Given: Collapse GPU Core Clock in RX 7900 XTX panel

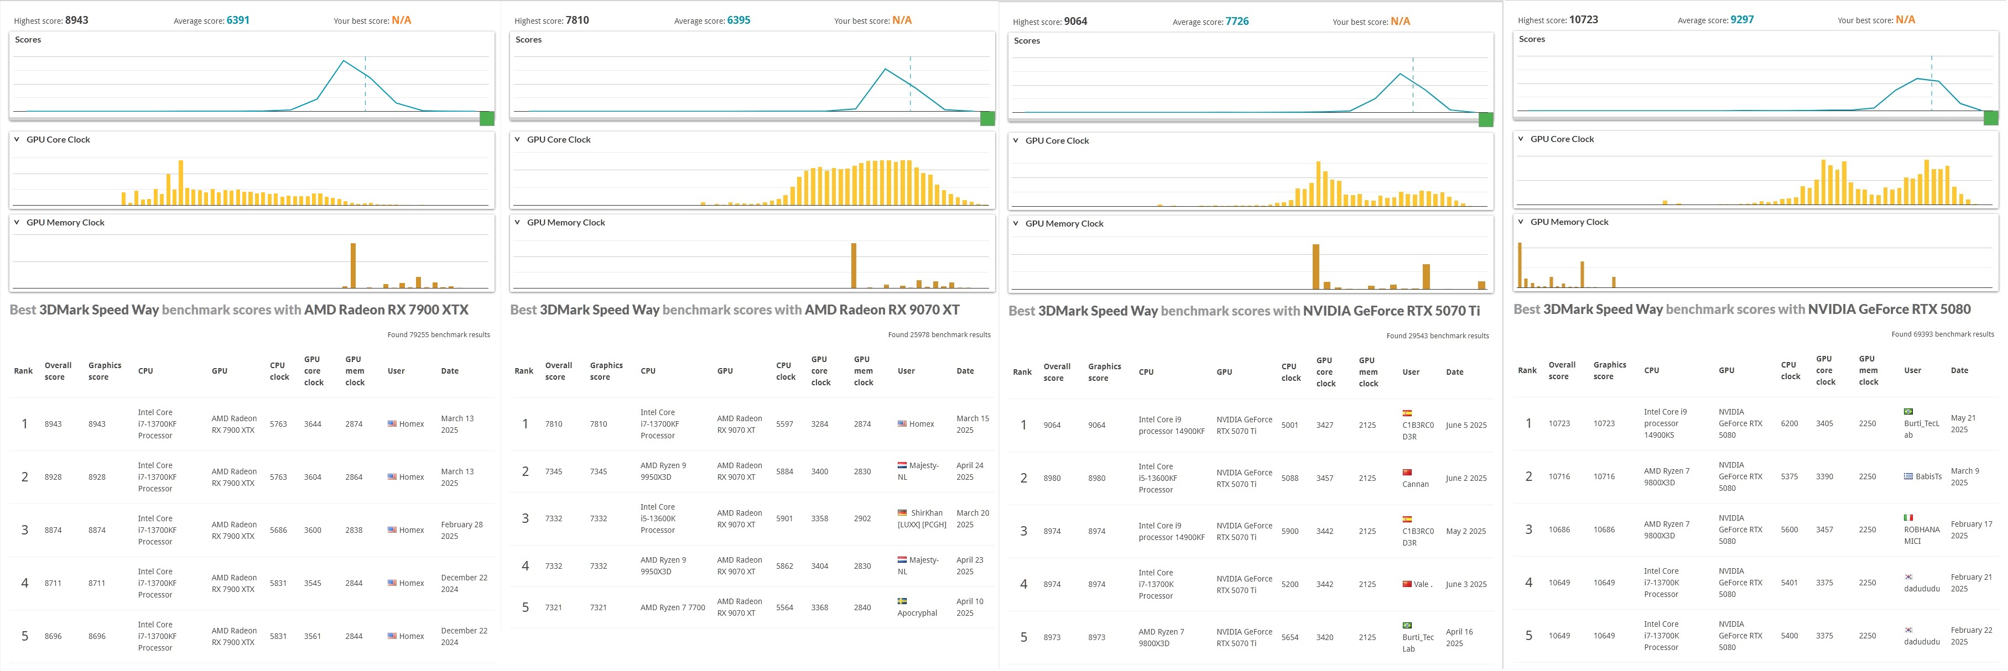Looking at the screenshot, I should click(x=17, y=140).
